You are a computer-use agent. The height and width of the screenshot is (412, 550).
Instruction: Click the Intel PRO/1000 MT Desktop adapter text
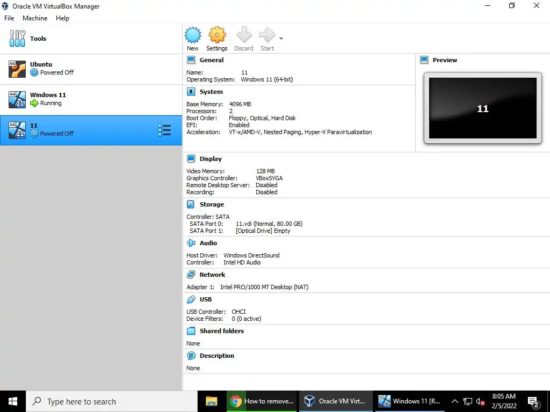264,287
